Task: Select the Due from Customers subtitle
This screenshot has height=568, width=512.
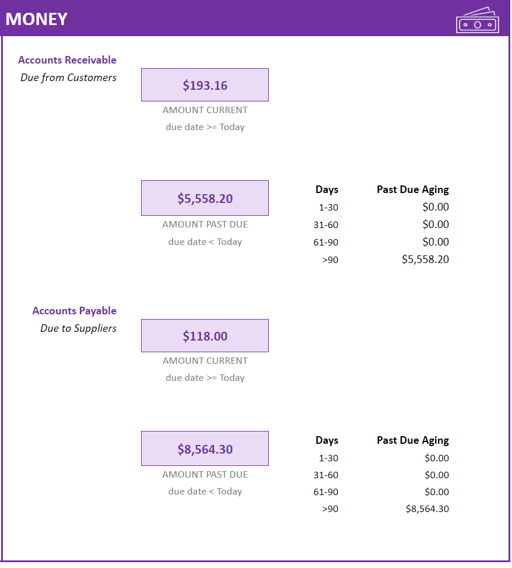Action: pyautogui.click(x=68, y=77)
